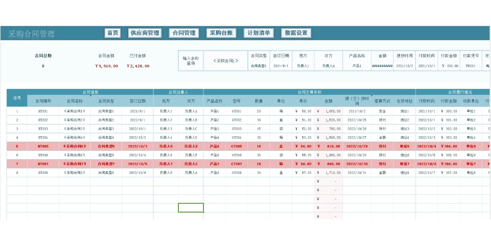Click address cell 地址2
The width and height of the screenshot is (491, 245).
tap(404, 120)
